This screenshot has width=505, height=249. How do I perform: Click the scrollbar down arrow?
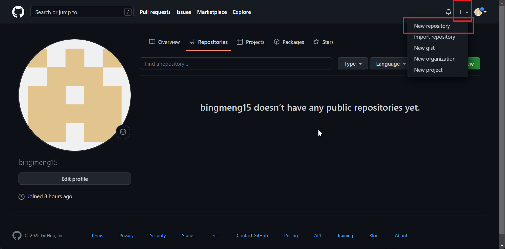502,246
